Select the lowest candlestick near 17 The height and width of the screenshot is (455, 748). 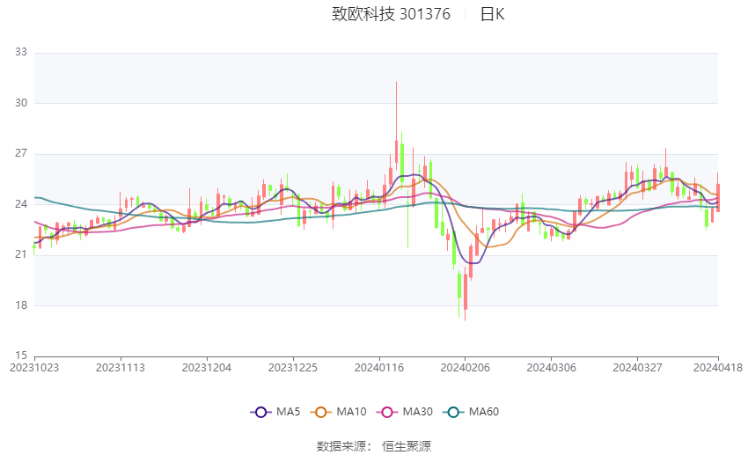pos(466,293)
